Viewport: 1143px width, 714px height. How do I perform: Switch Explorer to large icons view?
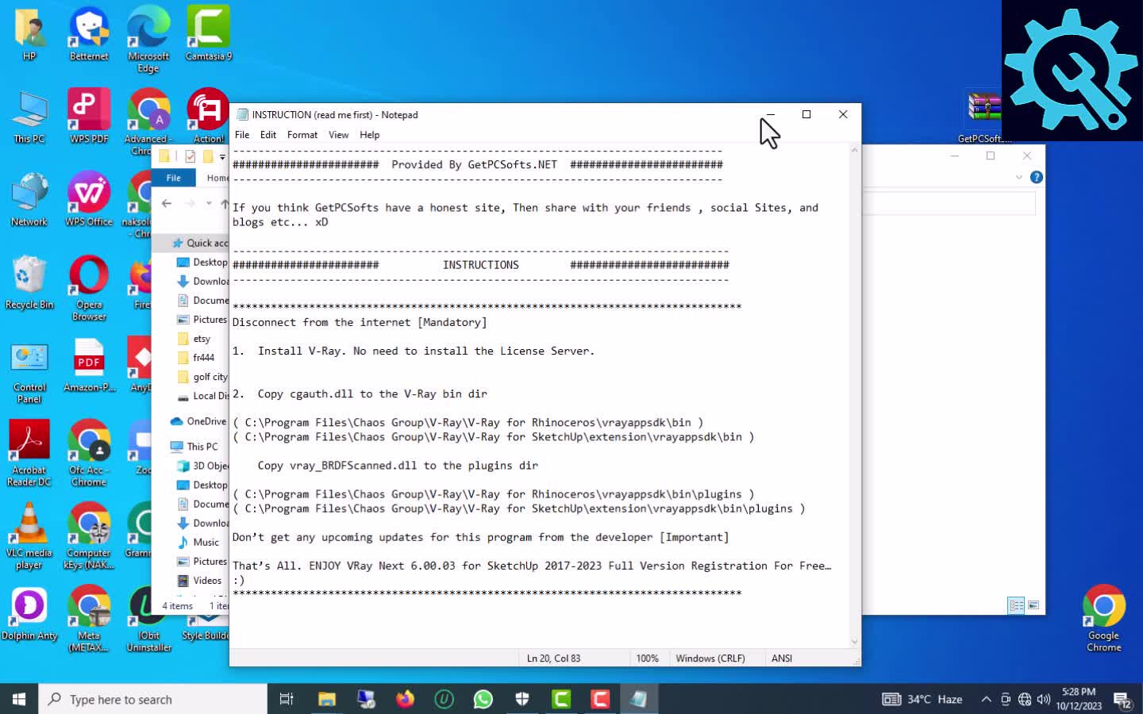(x=1033, y=605)
